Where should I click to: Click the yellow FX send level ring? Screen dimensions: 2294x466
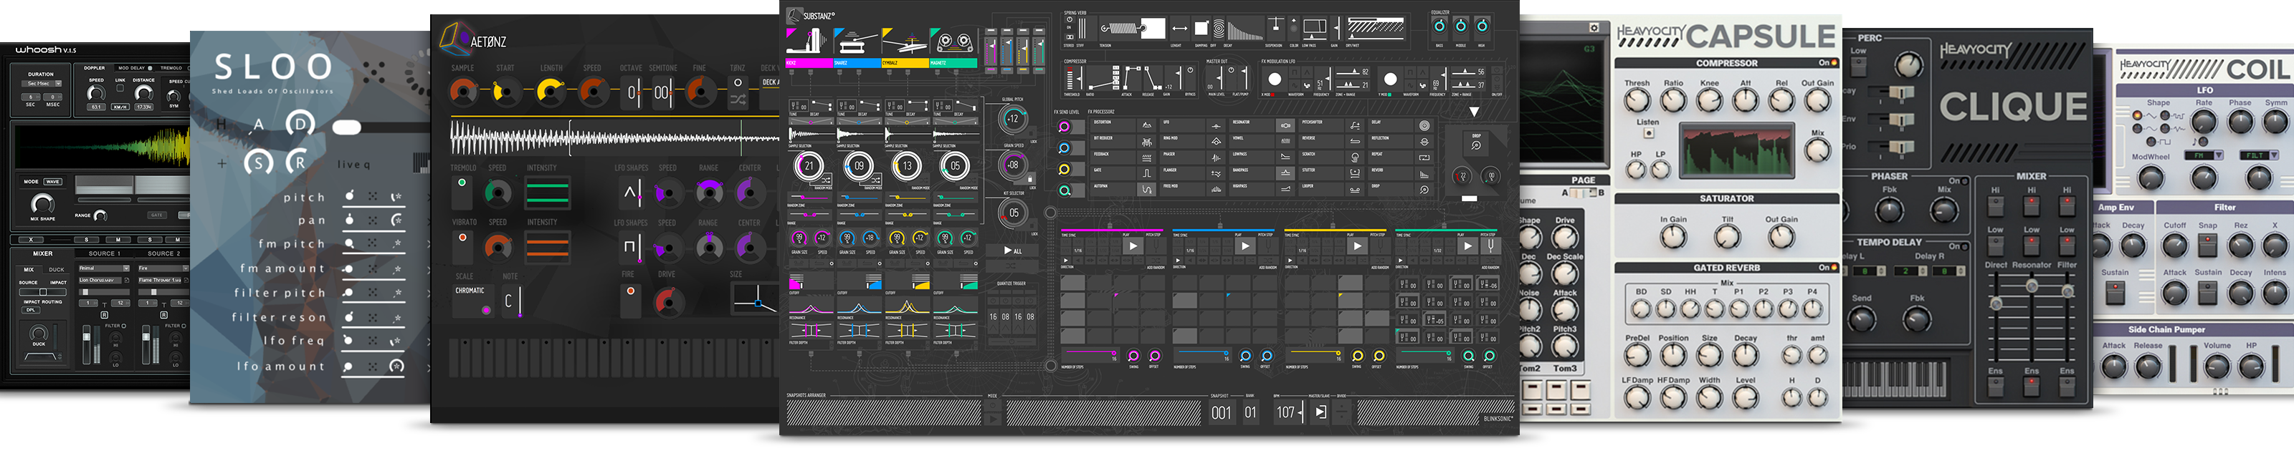(x=1064, y=169)
